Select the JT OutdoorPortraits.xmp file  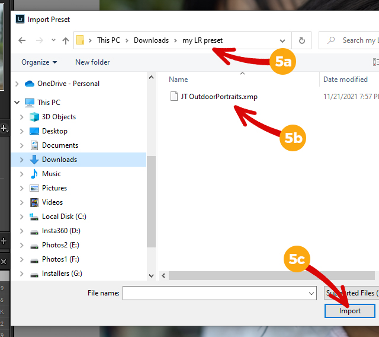tap(219, 97)
